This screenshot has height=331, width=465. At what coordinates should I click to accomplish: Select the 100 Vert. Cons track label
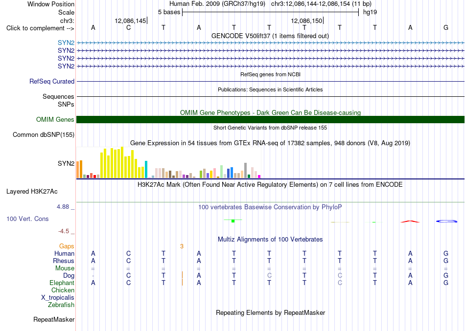click(27, 219)
